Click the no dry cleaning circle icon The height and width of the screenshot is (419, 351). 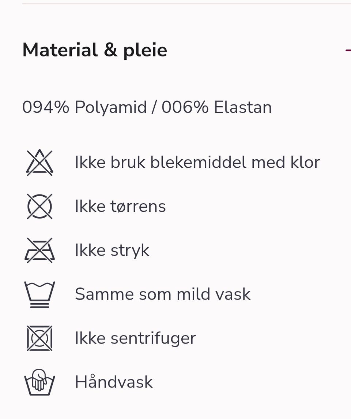tap(39, 206)
